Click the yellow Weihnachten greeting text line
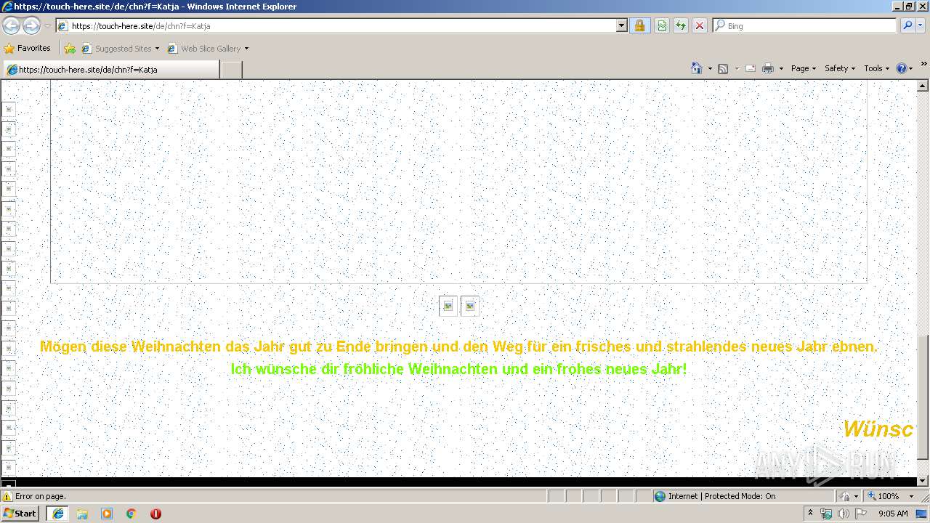Image resolution: width=930 pixels, height=523 pixels. coord(458,347)
